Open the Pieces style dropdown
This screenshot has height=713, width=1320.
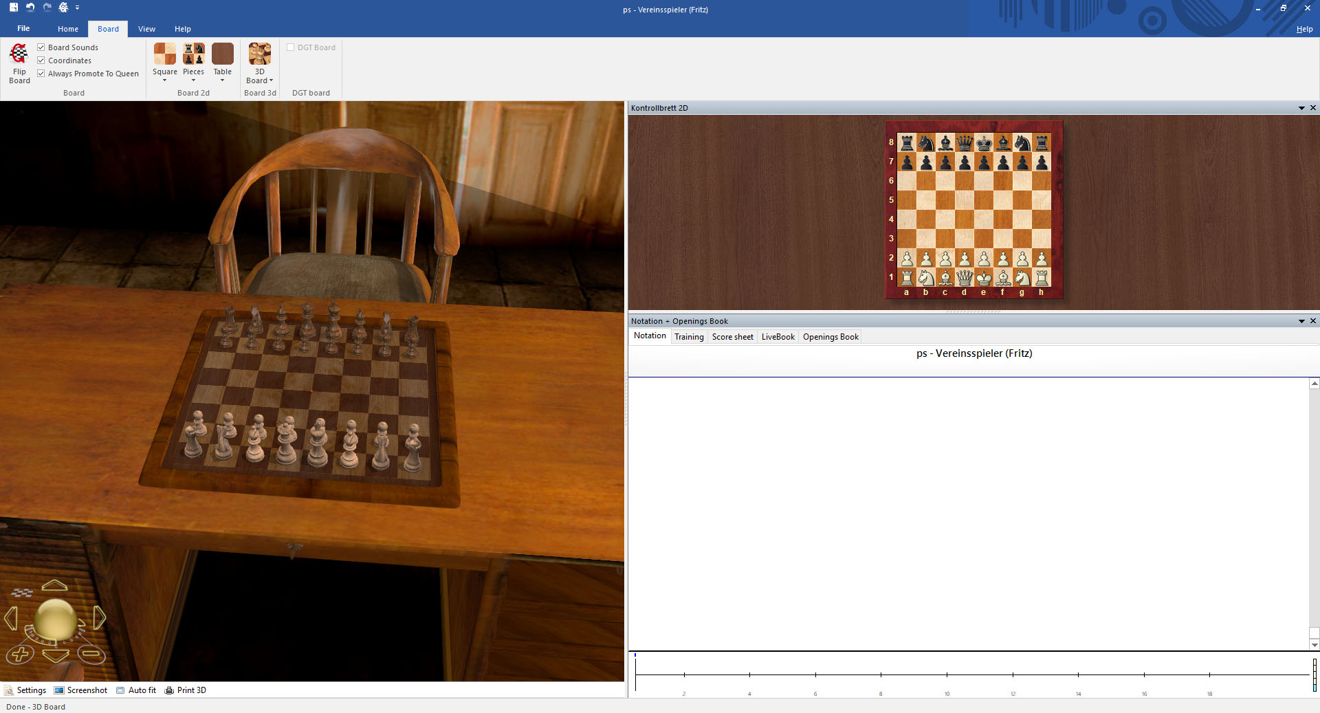coord(193,80)
